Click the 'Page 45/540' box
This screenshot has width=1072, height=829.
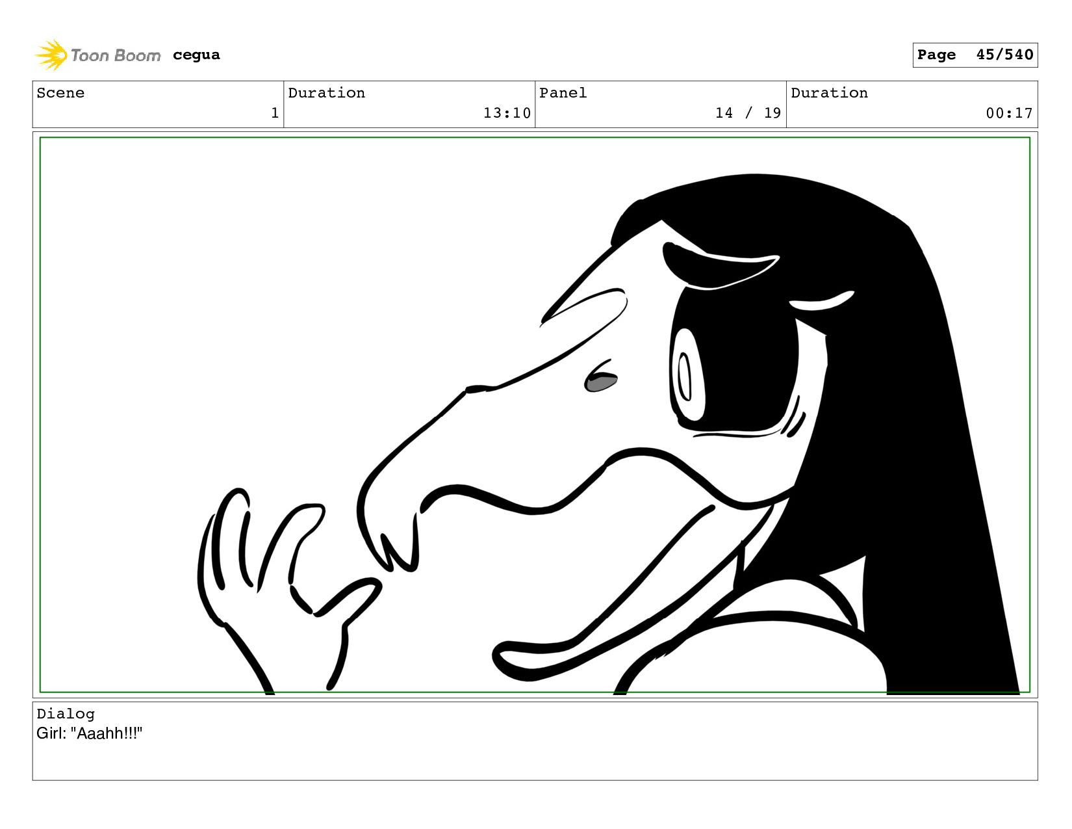click(x=975, y=55)
